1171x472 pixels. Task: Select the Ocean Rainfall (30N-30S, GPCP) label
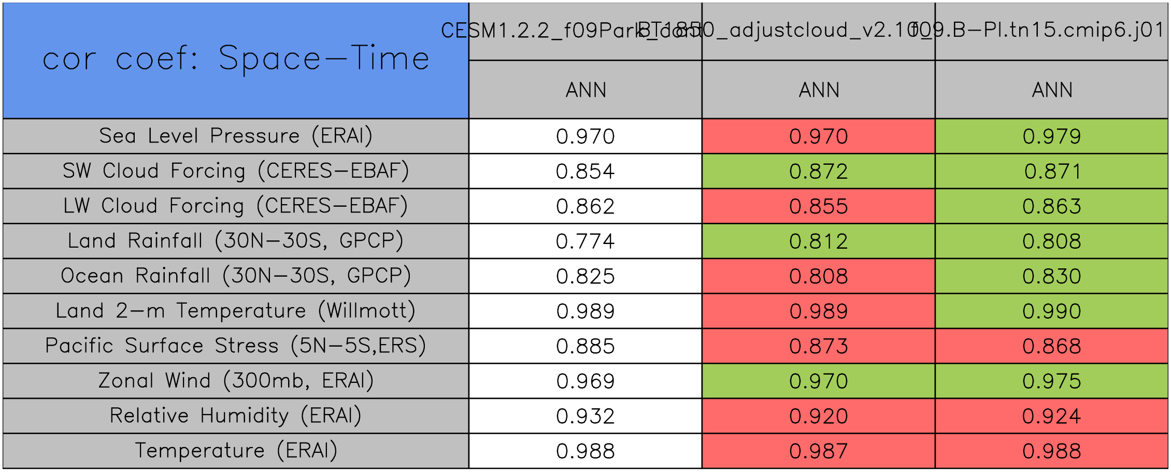pyautogui.click(x=236, y=276)
